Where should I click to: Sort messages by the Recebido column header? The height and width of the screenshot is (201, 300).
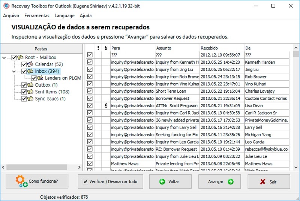[x=222, y=48]
